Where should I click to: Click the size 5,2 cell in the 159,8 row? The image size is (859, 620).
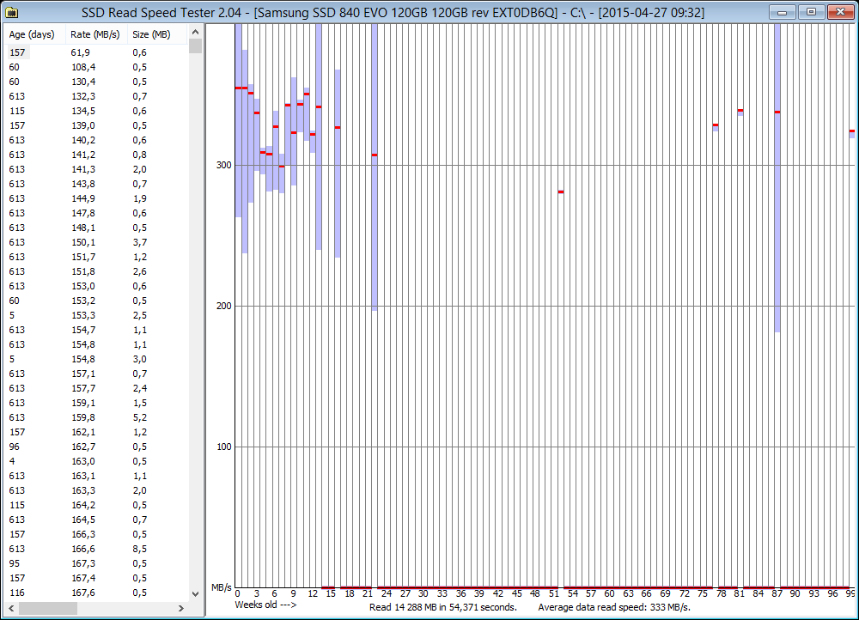point(140,418)
